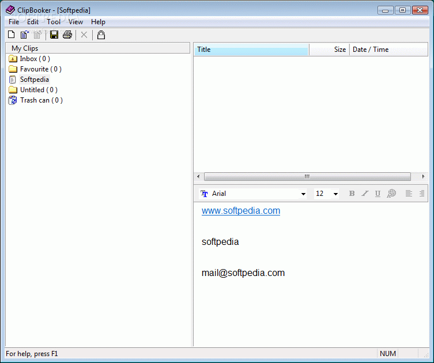Click the Trash can recycle icon
Viewport: 434px width, 363px height.
click(13, 100)
